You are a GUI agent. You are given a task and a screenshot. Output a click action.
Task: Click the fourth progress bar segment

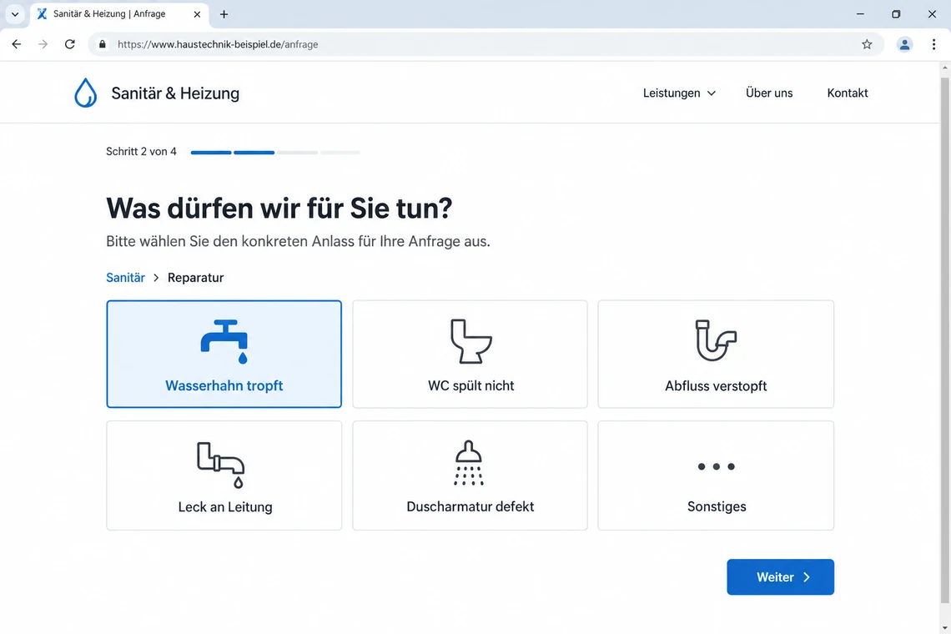coord(340,153)
